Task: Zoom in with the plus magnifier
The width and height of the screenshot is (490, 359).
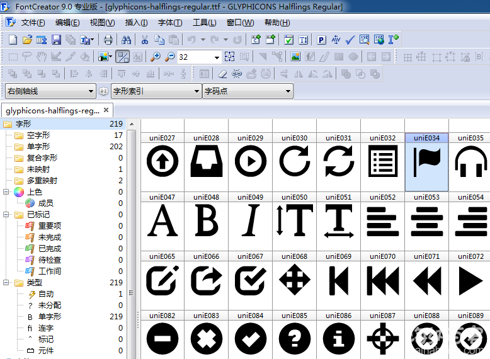Action: coord(156,57)
